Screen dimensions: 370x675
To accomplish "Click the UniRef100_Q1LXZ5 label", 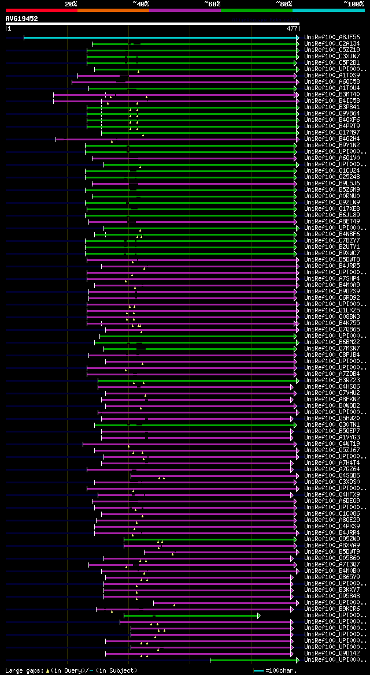I will (x=332, y=311).
